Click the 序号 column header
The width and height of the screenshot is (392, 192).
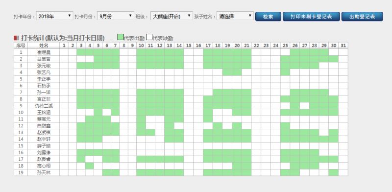click(x=21, y=46)
